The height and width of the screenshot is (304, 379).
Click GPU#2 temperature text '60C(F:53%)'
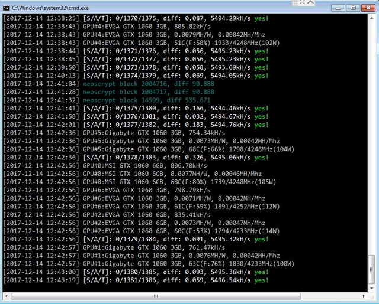(192, 231)
